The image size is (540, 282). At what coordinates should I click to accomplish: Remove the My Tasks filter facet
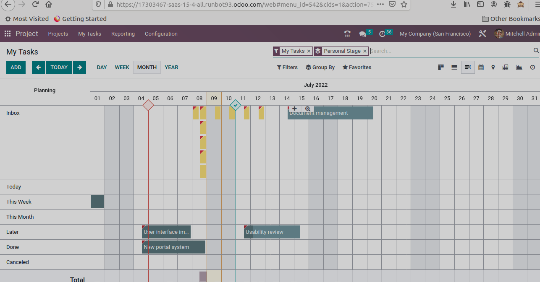[309, 51]
